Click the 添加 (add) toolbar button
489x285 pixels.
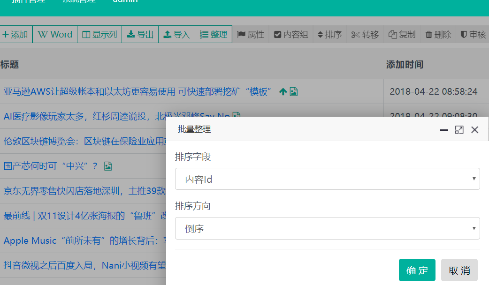pos(15,34)
